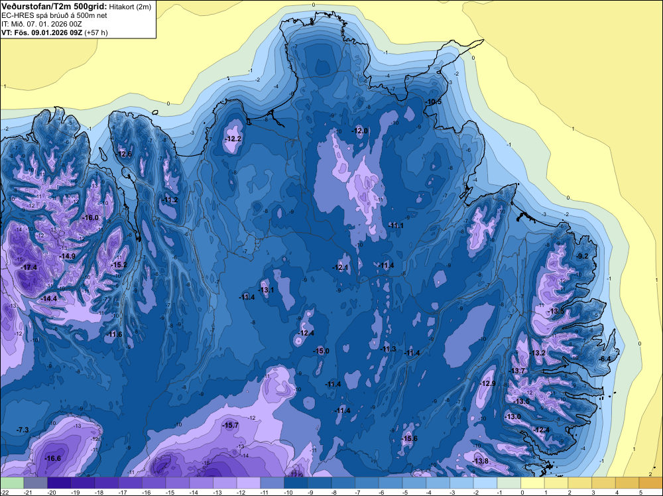Click the -11.3 temperature label
Screen dimensions: 663x496
pos(389,349)
